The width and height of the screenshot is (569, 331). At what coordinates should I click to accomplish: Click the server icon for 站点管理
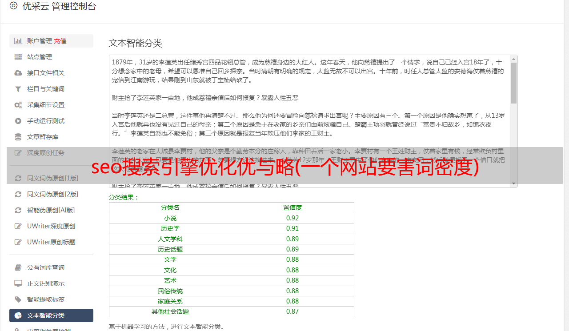point(18,57)
